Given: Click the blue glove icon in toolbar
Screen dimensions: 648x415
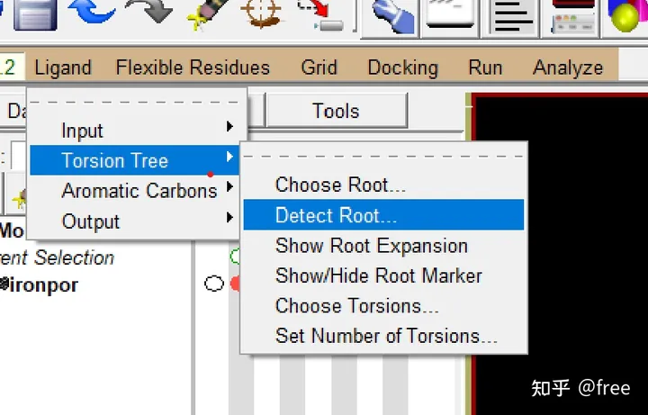Looking at the screenshot, I should pos(390,15).
